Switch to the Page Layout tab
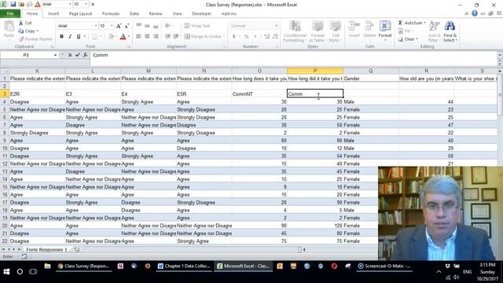 point(80,13)
